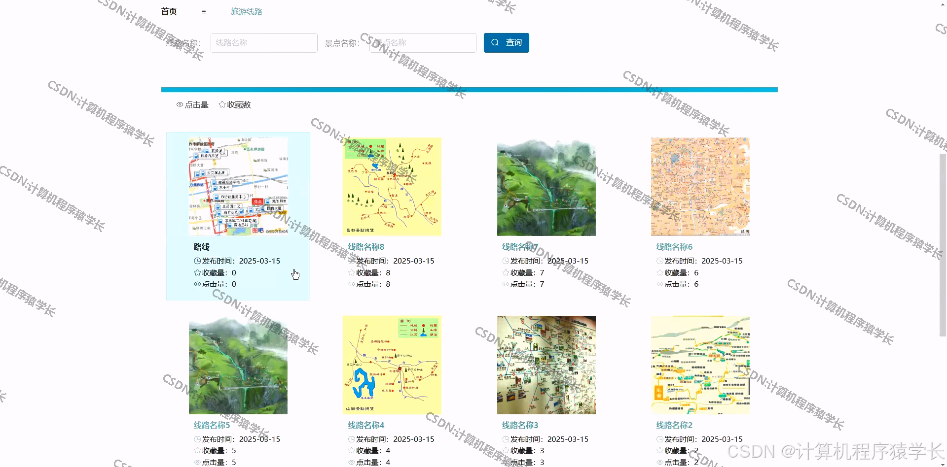This screenshot has height=467, width=947.
Task: Click the star icon on 线路名称7 card
Action: click(x=506, y=272)
